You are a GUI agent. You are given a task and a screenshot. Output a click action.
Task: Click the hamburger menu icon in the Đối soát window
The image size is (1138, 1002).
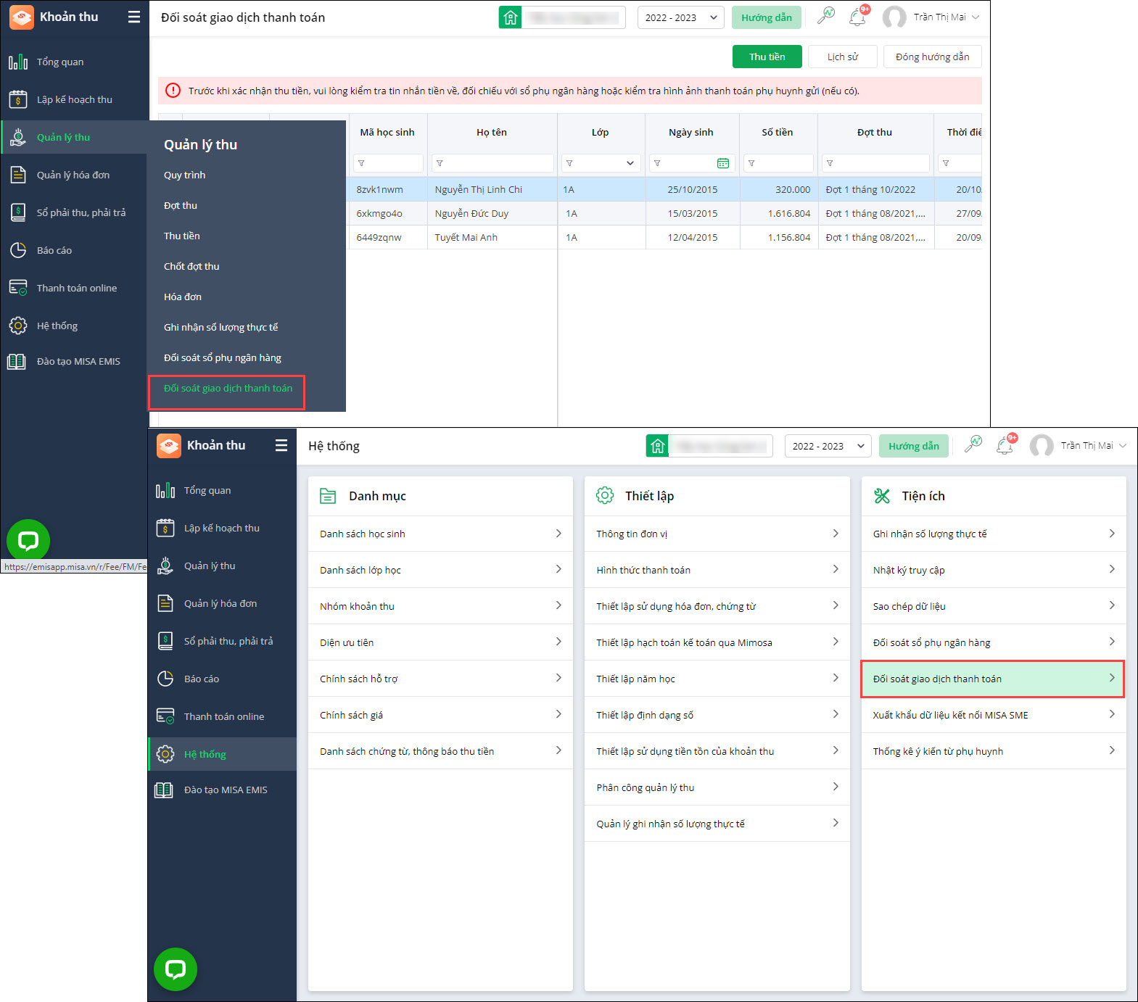(x=134, y=17)
